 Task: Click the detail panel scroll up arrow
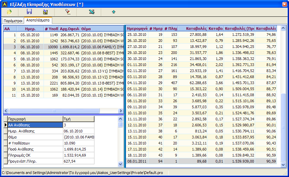point(120,119)
